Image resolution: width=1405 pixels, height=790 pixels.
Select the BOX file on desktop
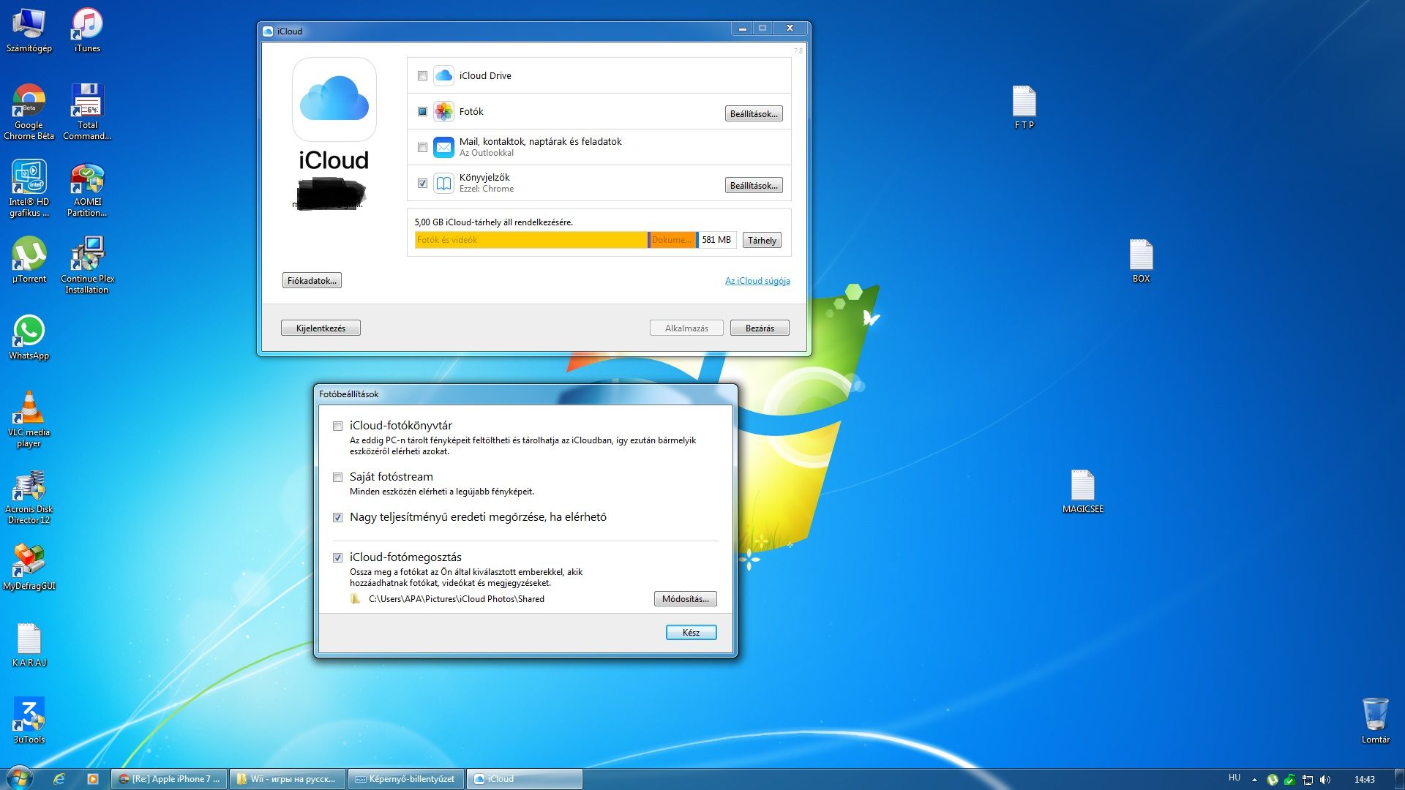point(1141,260)
